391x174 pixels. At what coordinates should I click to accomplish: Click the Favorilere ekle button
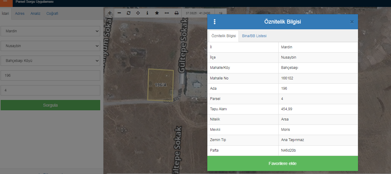pos(282,163)
